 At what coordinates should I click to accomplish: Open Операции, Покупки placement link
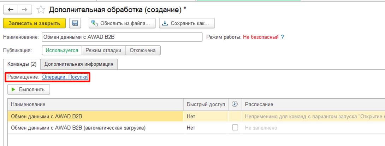[x=65, y=77]
